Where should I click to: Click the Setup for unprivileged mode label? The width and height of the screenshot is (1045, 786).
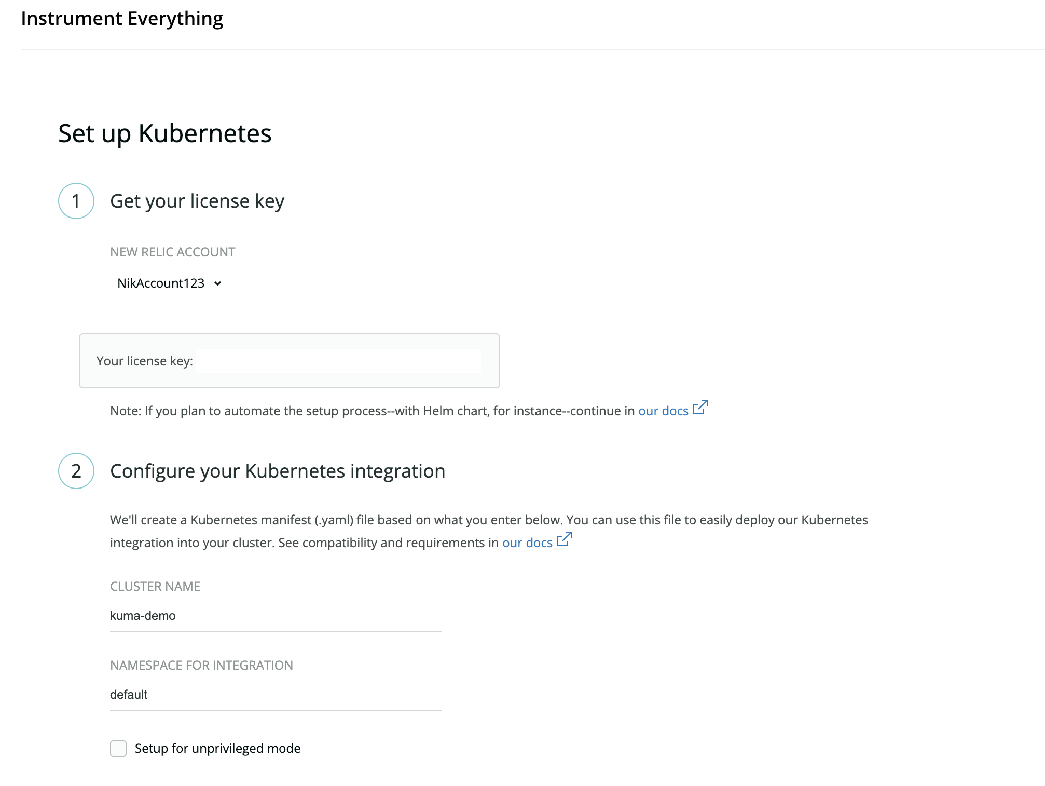tap(217, 748)
